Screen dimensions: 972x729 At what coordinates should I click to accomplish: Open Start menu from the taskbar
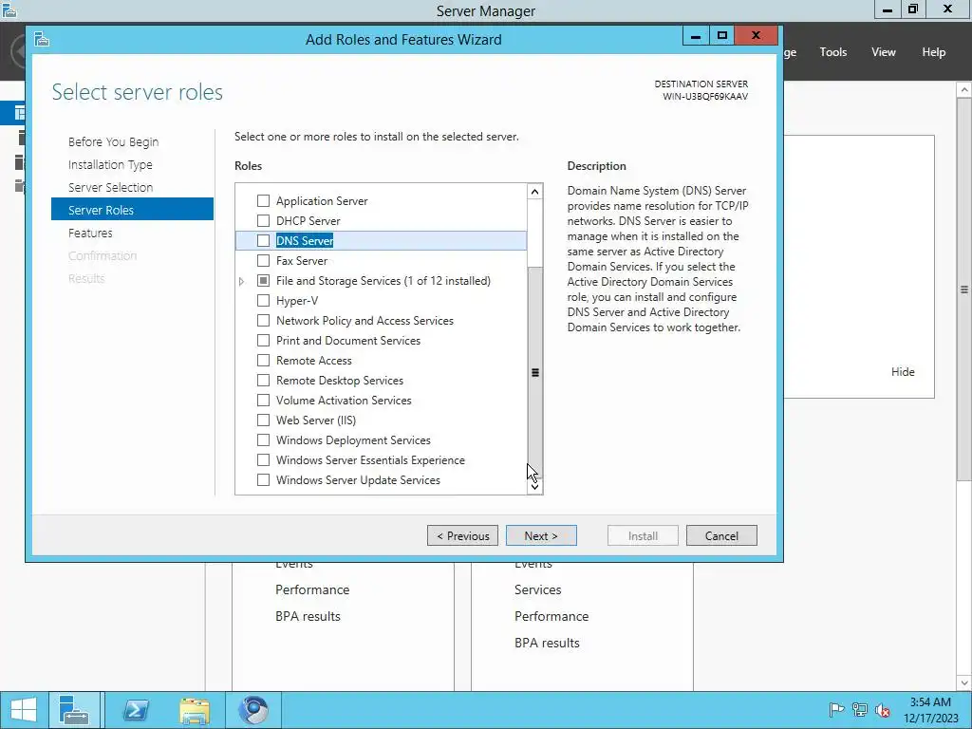pos(24,710)
